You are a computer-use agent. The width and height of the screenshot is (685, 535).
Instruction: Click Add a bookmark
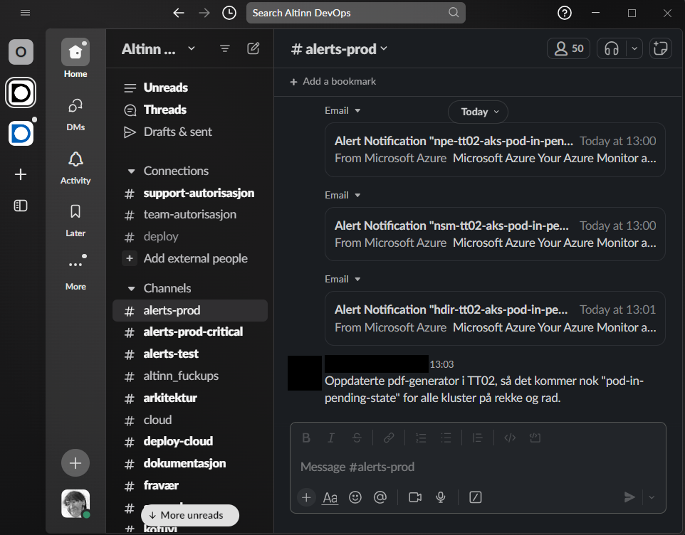tap(333, 82)
